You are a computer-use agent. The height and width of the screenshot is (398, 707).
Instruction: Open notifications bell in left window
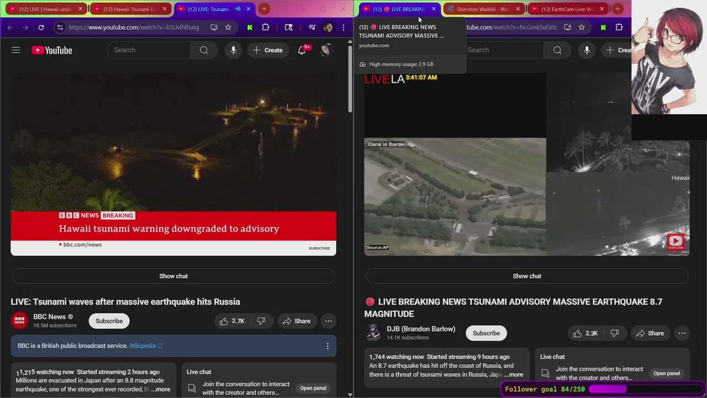tap(302, 50)
